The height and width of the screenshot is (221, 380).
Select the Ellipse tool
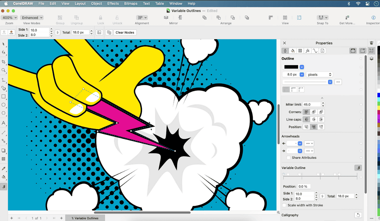coord(4,105)
